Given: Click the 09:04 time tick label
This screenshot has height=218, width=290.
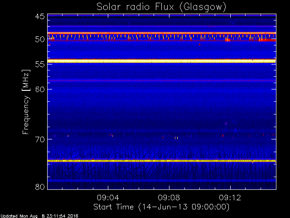Looking at the screenshot, I should click(108, 198).
